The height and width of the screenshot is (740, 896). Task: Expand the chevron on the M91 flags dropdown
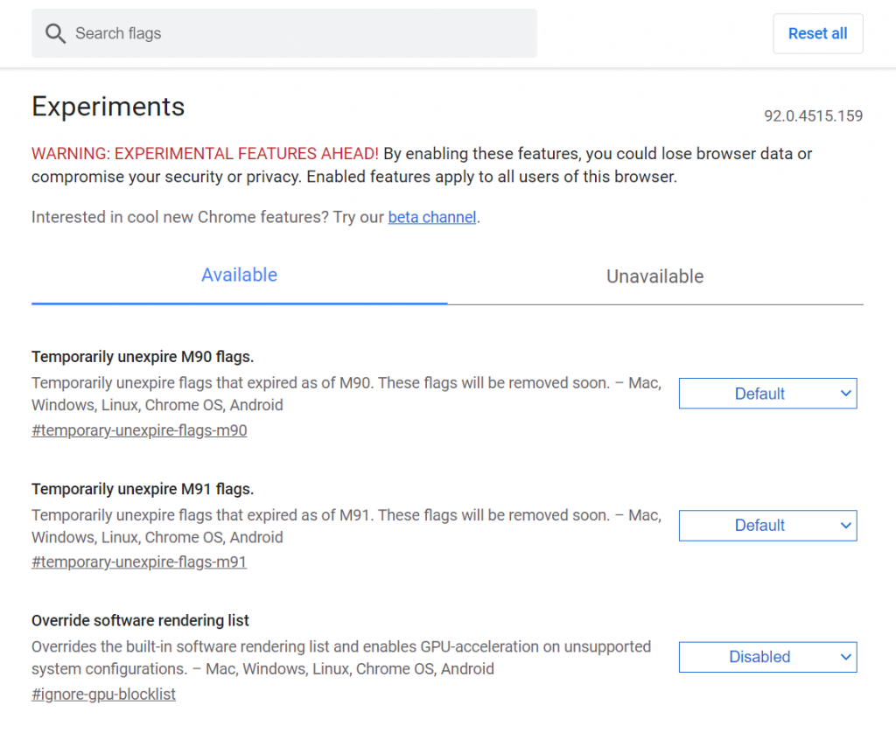click(844, 525)
